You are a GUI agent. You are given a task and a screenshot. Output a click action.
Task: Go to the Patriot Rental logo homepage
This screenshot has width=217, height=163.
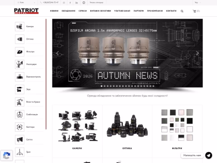click(x=26, y=11)
